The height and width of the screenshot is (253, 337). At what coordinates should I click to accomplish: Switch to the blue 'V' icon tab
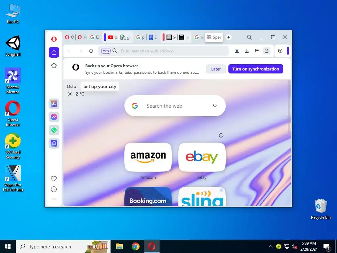pos(153,37)
